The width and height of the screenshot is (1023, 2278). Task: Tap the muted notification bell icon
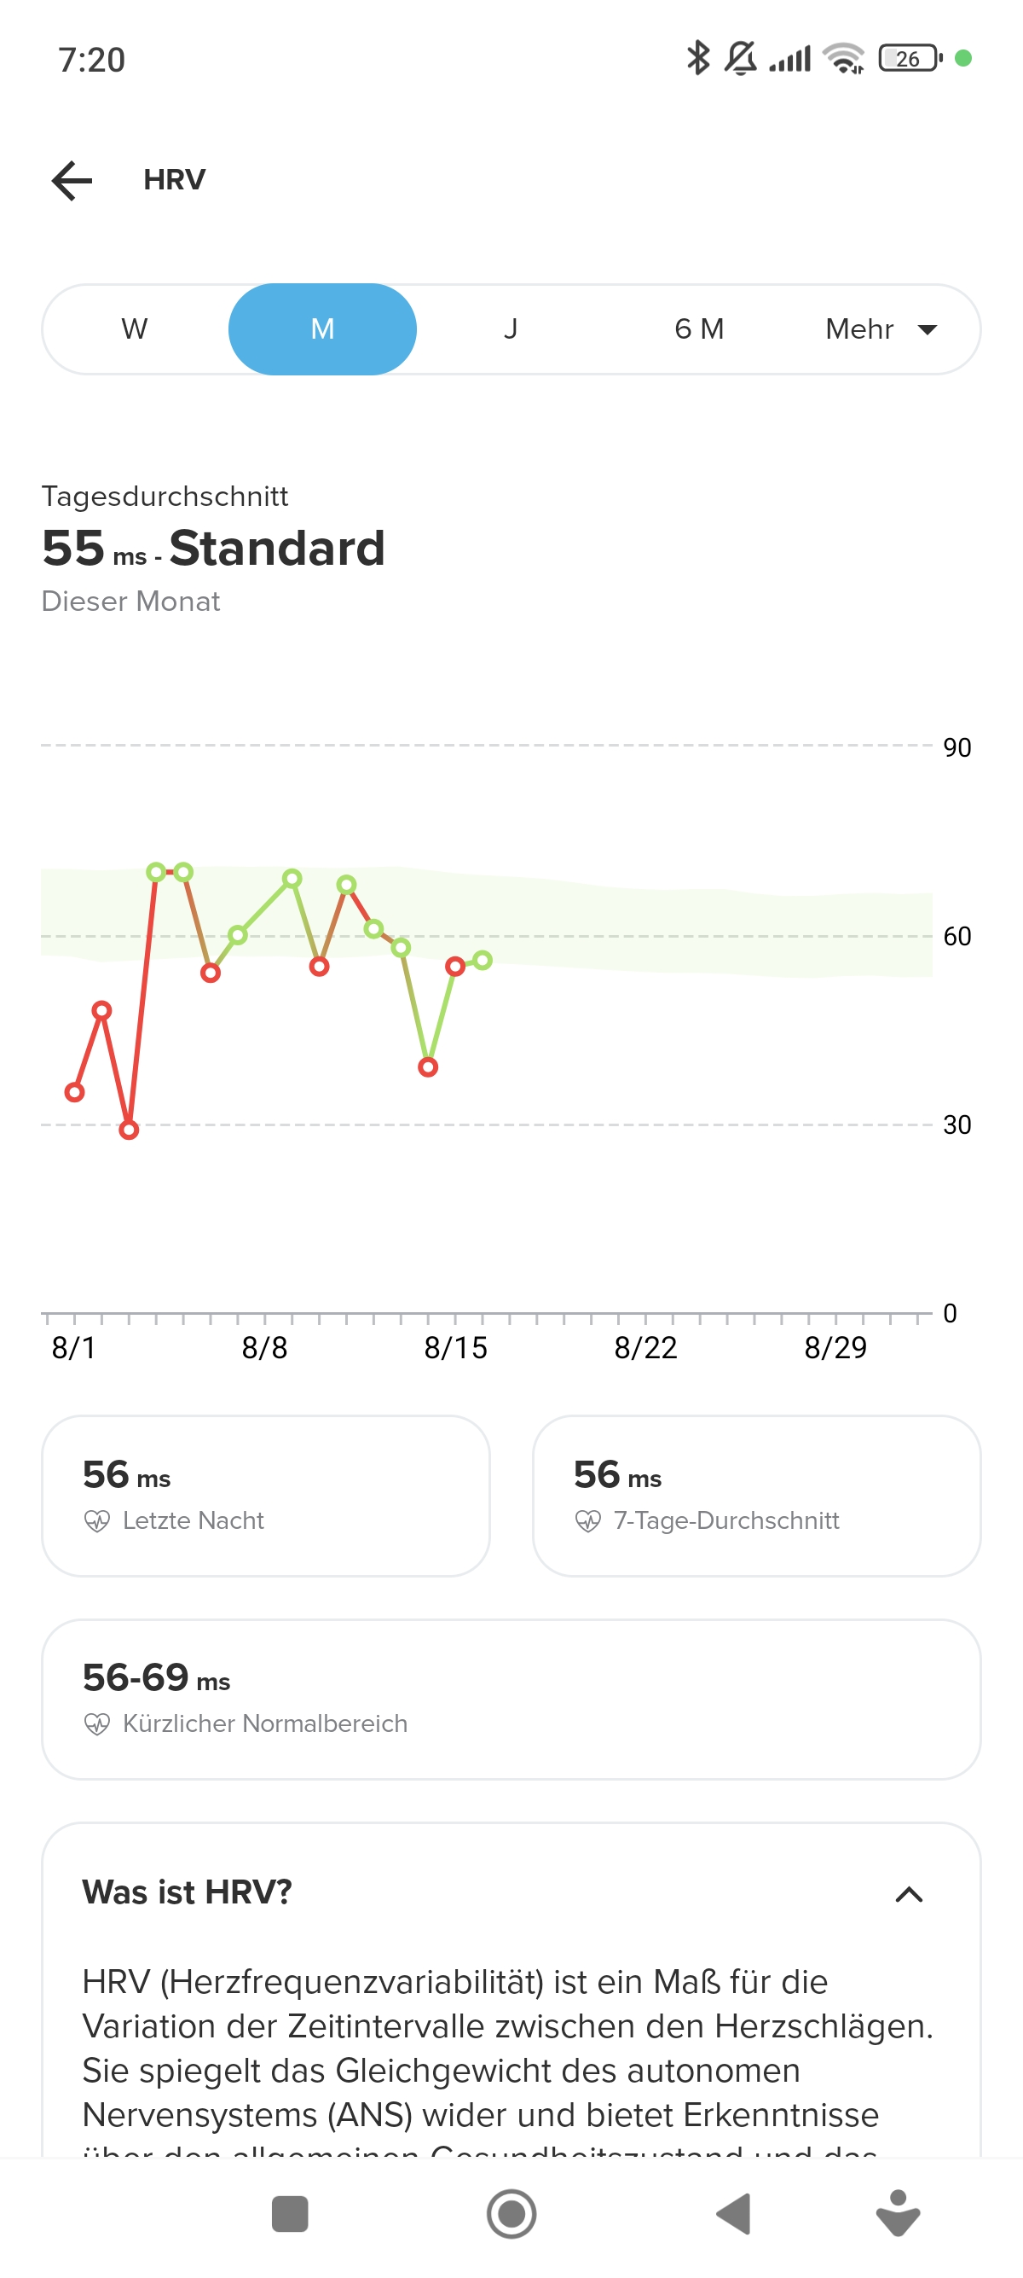point(740,58)
